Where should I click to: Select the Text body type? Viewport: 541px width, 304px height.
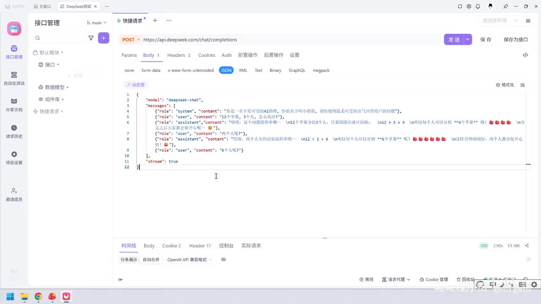pyautogui.click(x=258, y=71)
